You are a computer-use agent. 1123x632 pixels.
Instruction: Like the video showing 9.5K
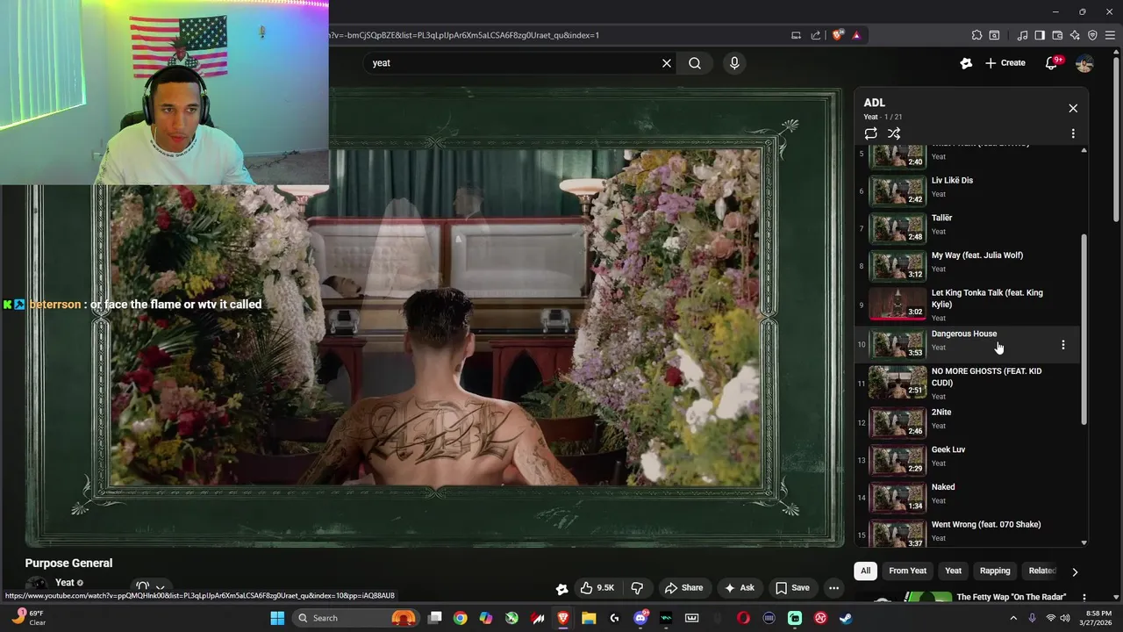pos(597,588)
